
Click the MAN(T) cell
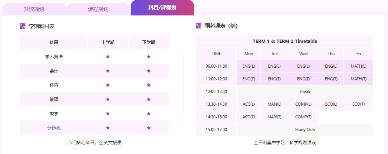click(274, 117)
